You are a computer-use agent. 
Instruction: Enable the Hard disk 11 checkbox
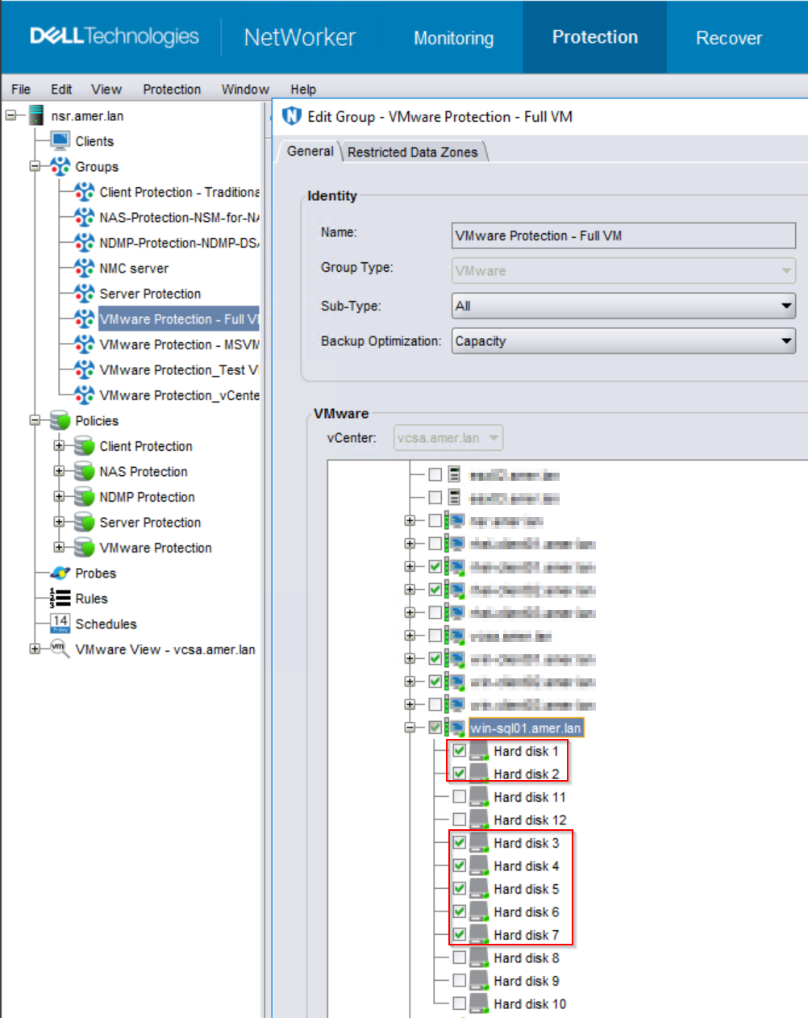point(459,797)
